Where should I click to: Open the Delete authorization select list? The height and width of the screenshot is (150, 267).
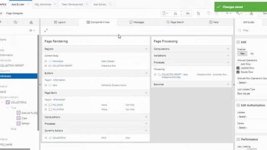(x=252, y=127)
